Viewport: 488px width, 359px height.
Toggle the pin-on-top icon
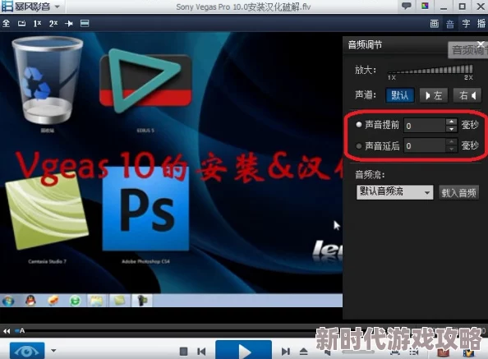[x=69, y=23]
